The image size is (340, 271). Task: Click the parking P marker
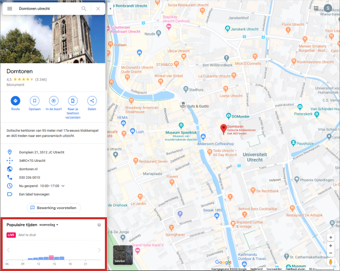pyautogui.click(x=180, y=214)
